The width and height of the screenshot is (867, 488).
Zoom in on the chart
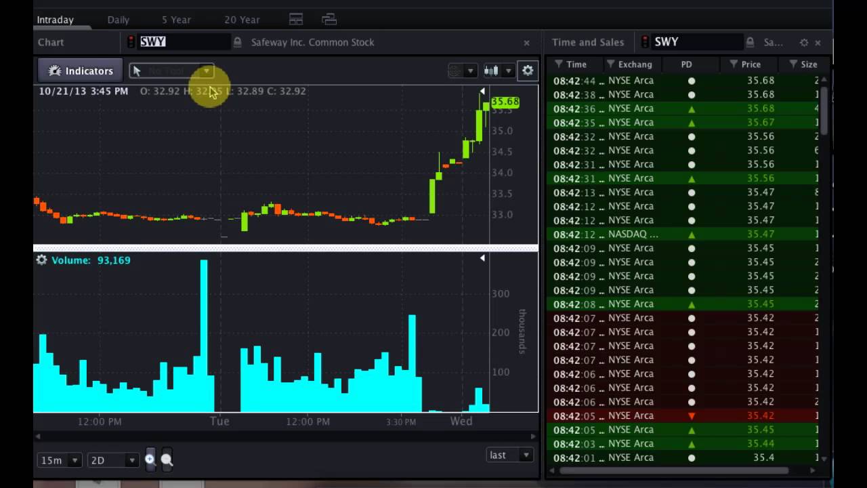coord(150,460)
